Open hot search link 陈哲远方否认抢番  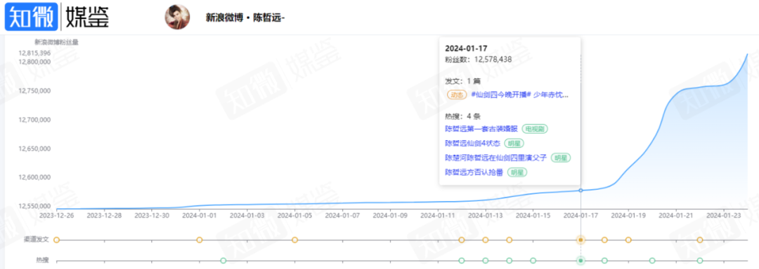click(474, 172)
